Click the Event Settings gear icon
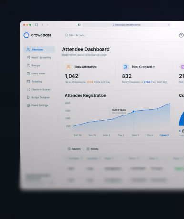Viewport: 184px width, 219px height. click(28, 105)
